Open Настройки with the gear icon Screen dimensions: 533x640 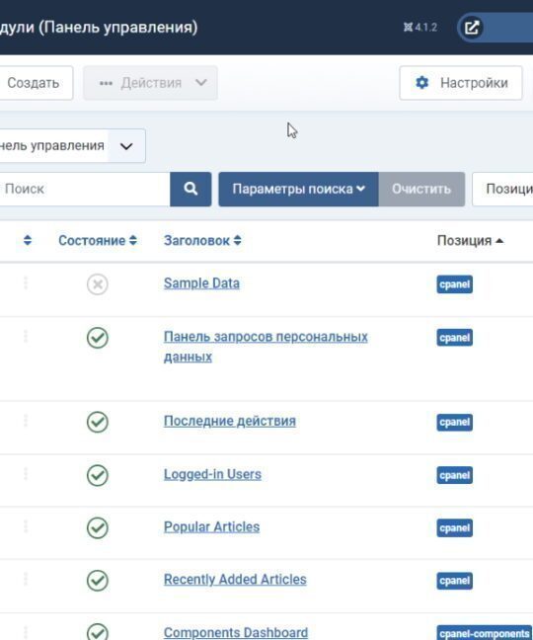pyautogui.click(x=461, y=83)
